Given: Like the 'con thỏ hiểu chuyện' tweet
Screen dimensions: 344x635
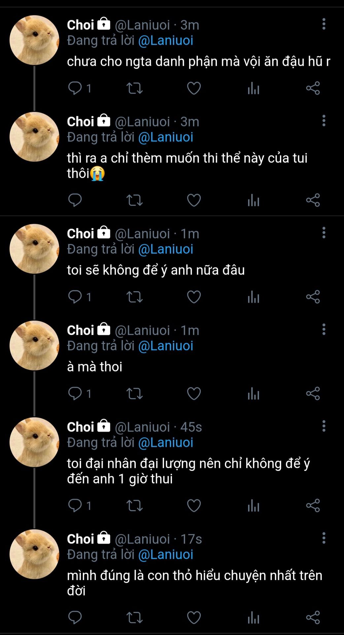Looking at the screenshot, I should (x=194, y=617).
